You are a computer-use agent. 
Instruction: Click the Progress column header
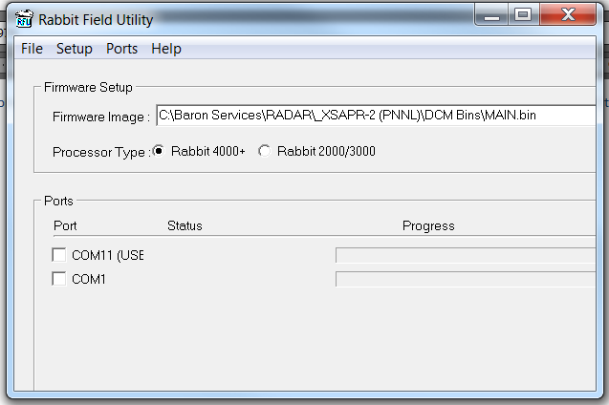coord(427,226)
